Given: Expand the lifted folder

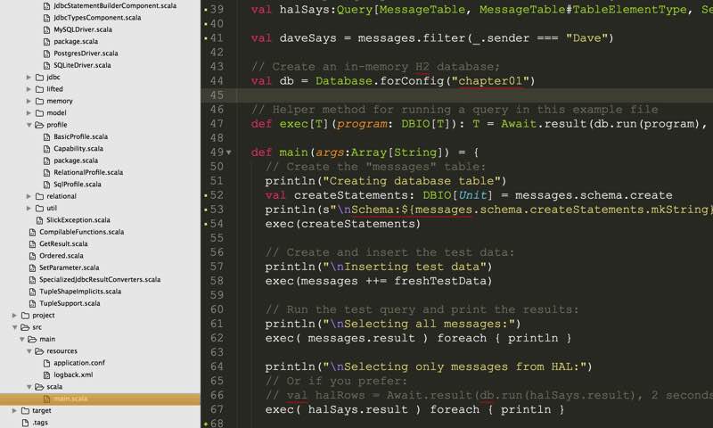Looking at the screenshot, I should pos(29,89).
